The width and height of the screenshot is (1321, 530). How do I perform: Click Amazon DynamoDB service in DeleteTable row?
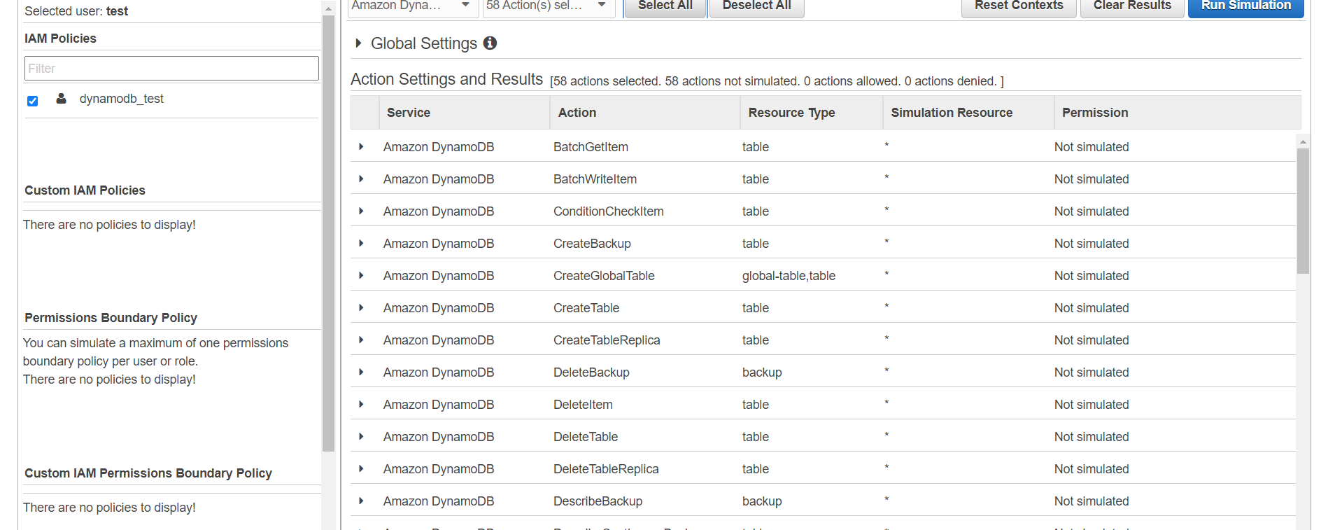[x=439, y=437]
